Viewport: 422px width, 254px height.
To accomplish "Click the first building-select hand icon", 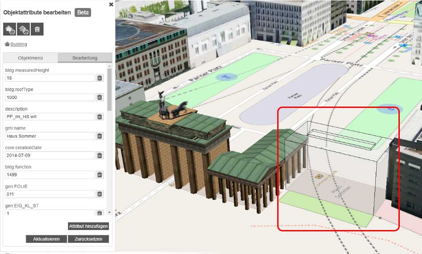I will tap(9, 29).
